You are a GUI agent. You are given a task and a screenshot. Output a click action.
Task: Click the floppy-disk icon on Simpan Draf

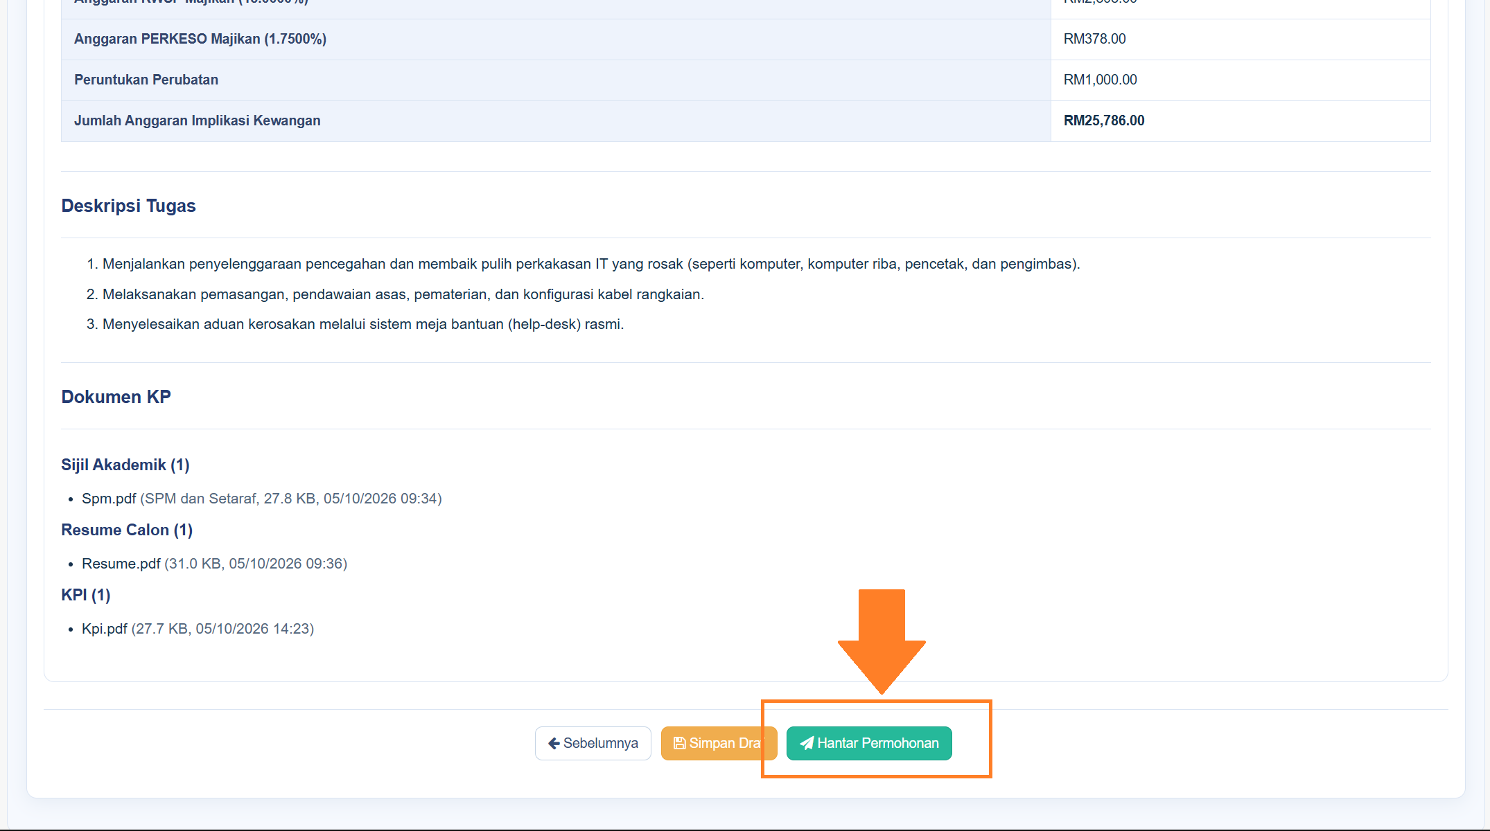point(680,743)
